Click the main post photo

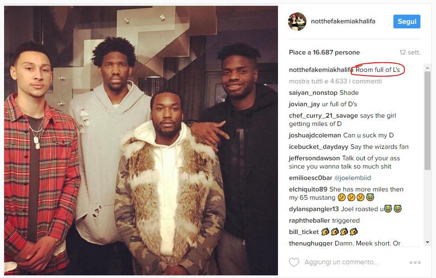pyautogui.click(x=141, y=141)
